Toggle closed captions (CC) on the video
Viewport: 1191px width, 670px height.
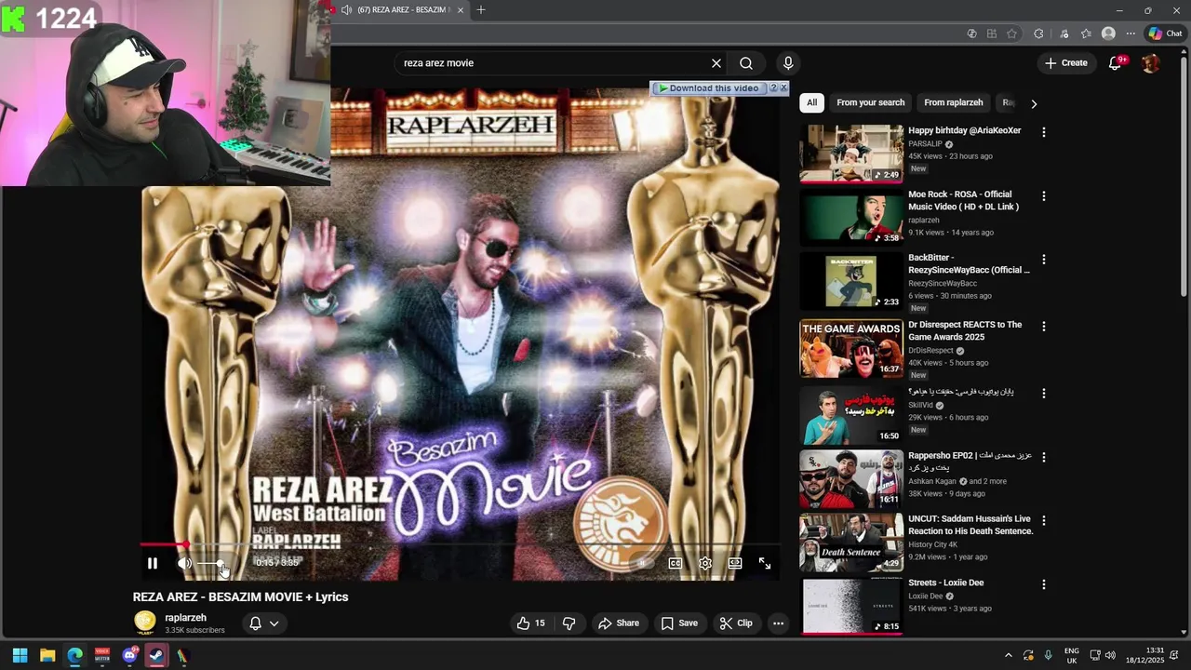point(676,563)
